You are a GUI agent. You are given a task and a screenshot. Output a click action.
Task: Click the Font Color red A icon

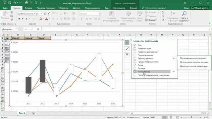[x=46, y=19]
